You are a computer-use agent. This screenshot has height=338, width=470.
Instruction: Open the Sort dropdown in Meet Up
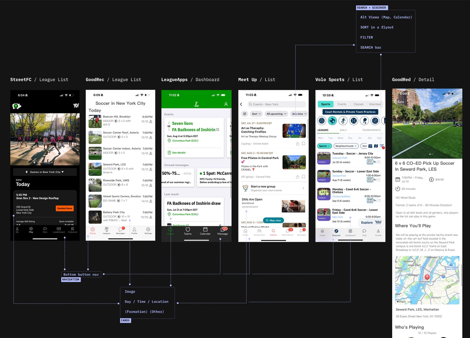tap(256, 114)
